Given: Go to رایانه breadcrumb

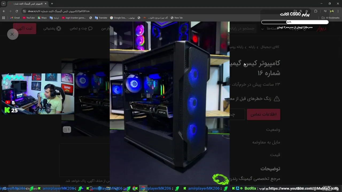Looking at the screenshot, I should coord(252,47).
